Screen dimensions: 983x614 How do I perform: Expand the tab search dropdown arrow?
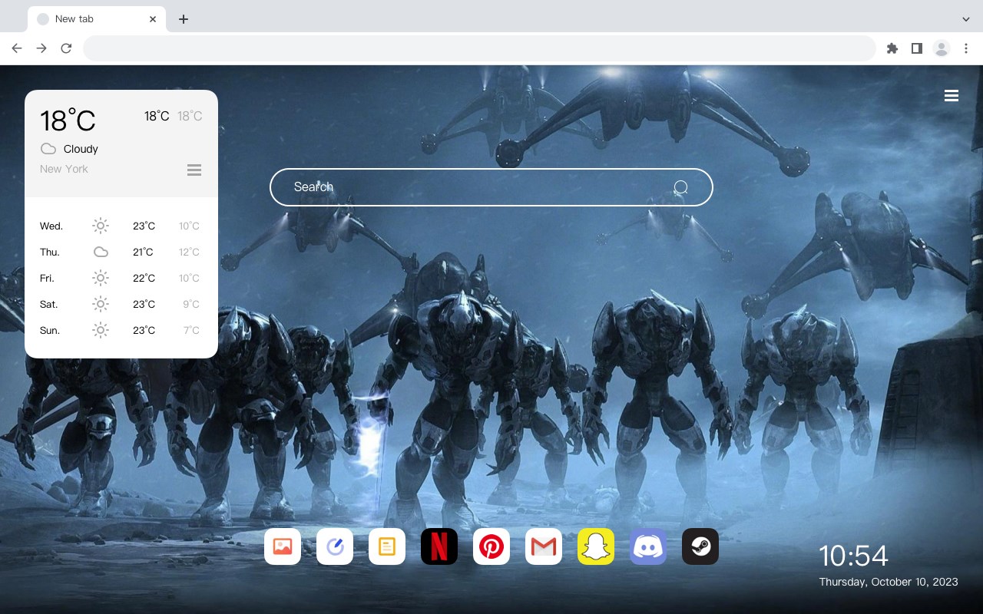point(966,19)
